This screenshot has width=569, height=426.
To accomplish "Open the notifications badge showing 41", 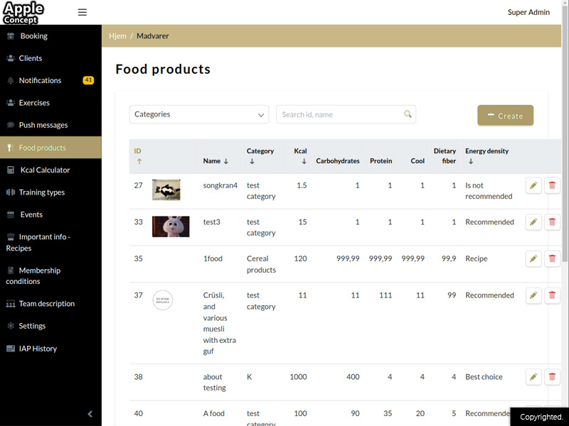I will (88, 80).
